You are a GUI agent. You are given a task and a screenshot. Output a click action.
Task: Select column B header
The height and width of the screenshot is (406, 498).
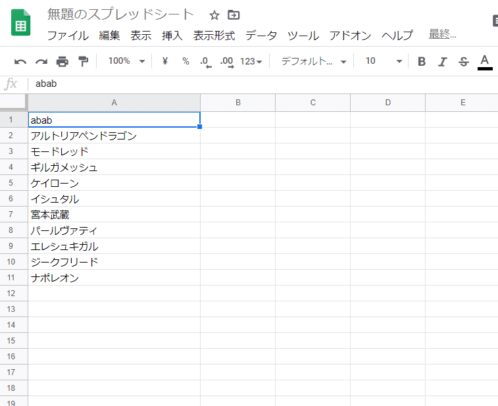coord(238,103)
